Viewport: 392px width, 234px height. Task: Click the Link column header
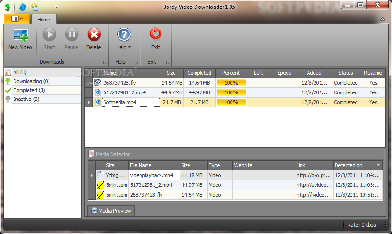[314, 165]
